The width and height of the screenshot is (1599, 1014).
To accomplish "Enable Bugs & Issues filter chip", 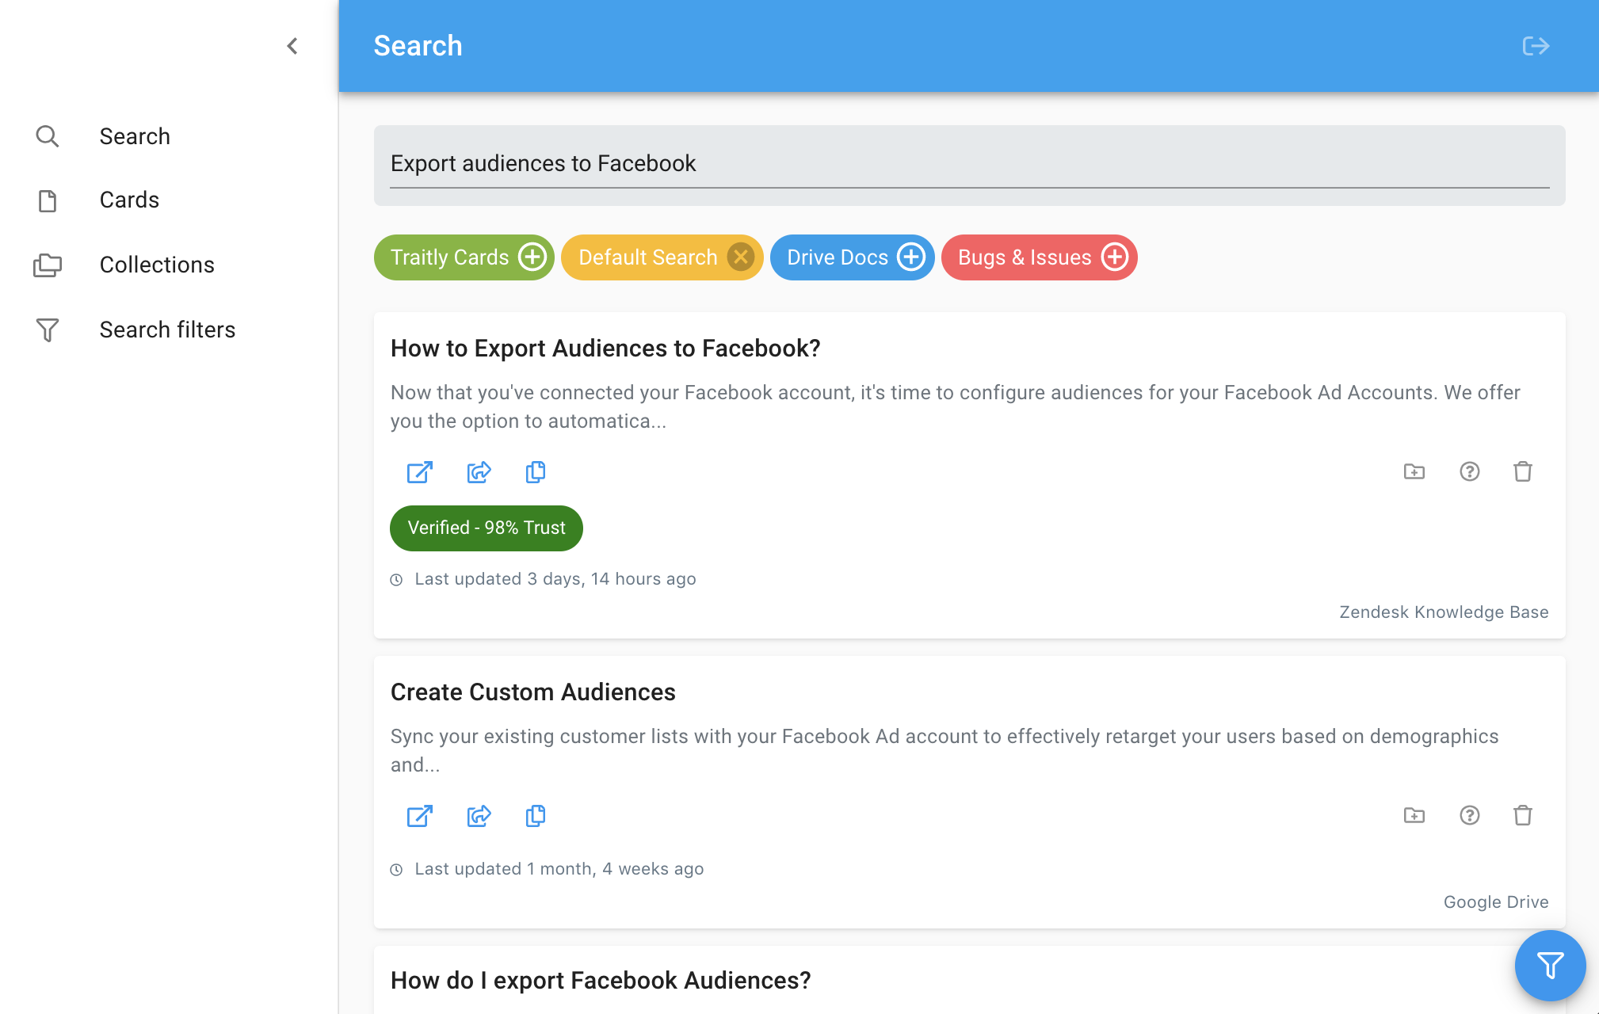I will click(1115, 257).
